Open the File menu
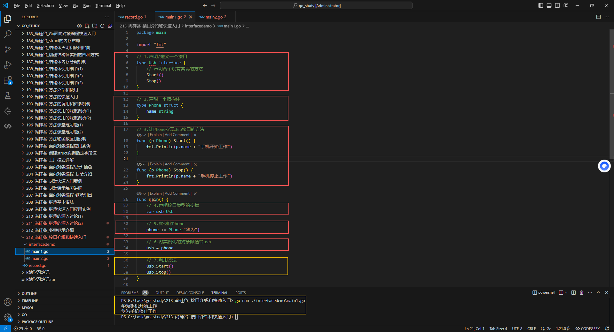 pos(17,5)
